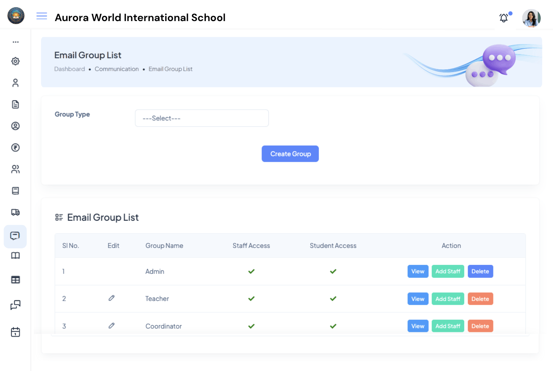Click Add Staff for the Admin group
The width and height of the screenshot is (553, 371).
click(x=448, y=271)
